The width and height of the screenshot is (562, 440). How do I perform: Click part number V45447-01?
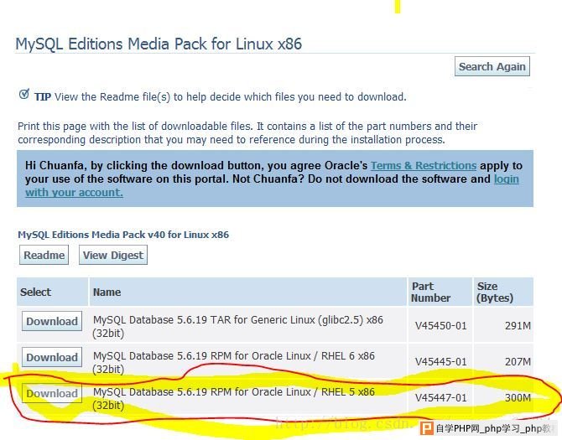pyautogui.click(x=441, y=397)
